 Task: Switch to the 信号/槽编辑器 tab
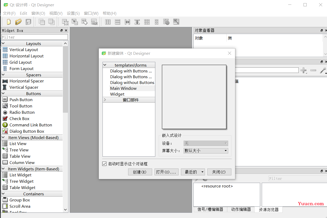[210, 209]
